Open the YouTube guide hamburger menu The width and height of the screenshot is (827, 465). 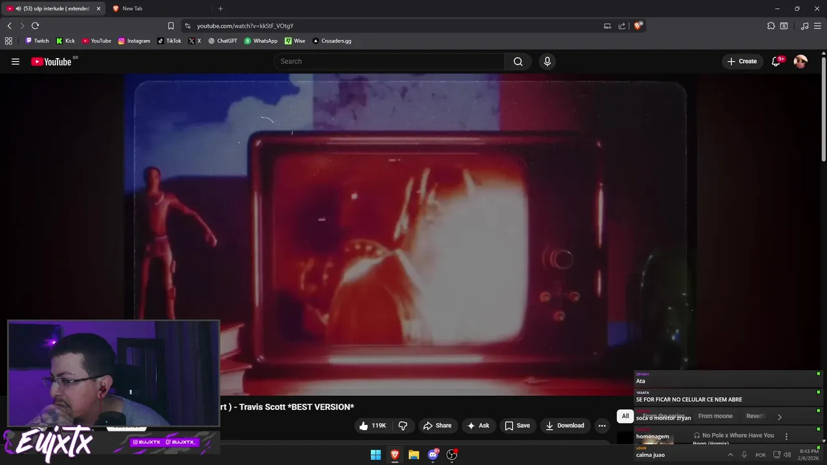(16, 61)
